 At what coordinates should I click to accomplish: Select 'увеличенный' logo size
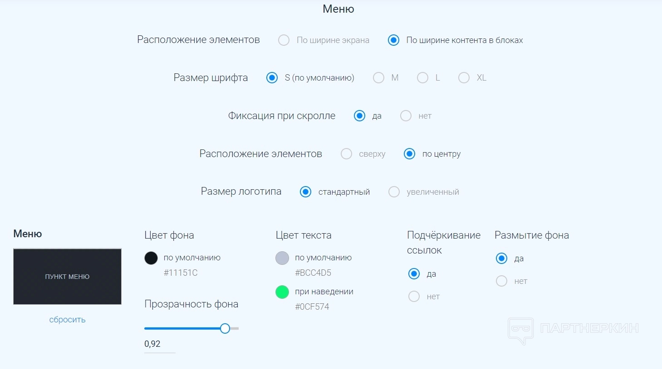pos(394,192)
